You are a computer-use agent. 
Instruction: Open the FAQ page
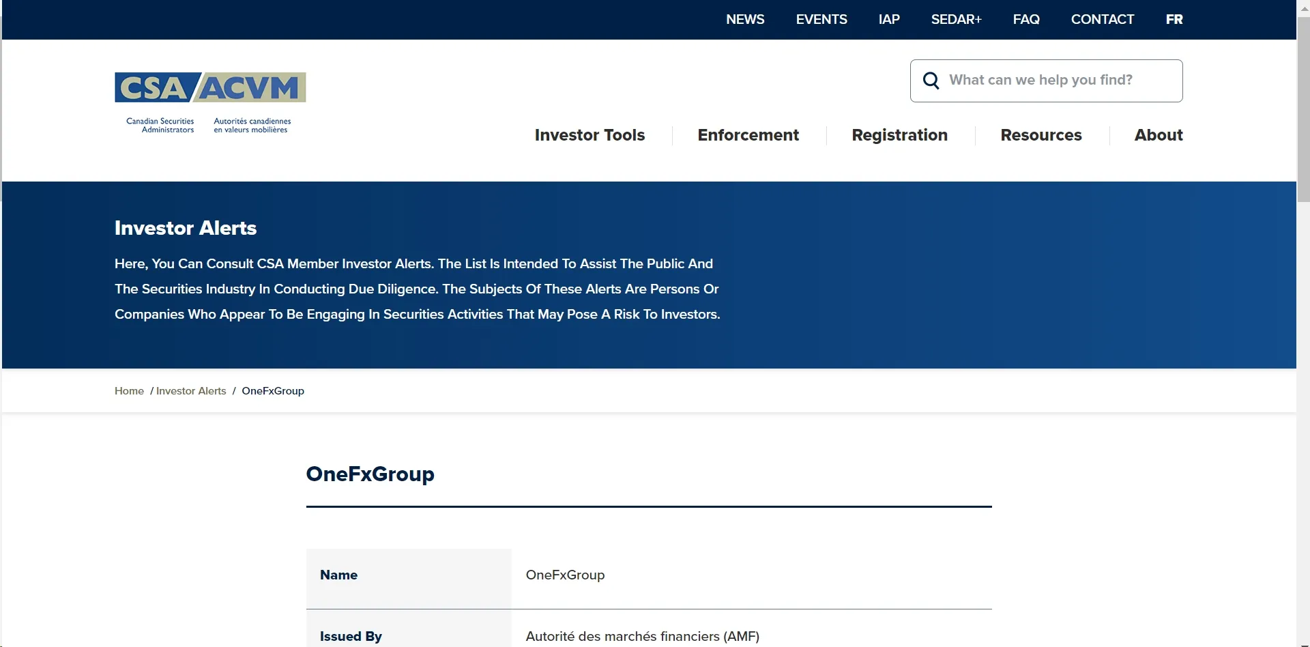[1026, 19]
